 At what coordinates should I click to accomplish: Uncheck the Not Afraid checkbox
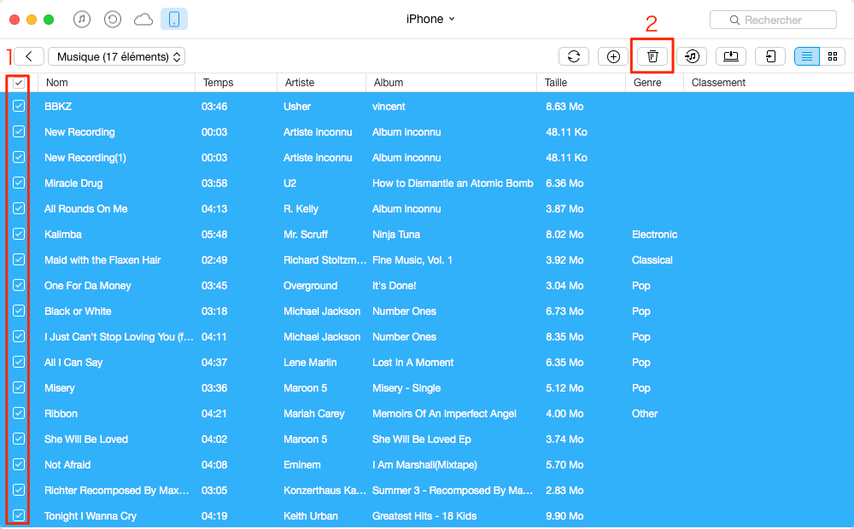19,464
